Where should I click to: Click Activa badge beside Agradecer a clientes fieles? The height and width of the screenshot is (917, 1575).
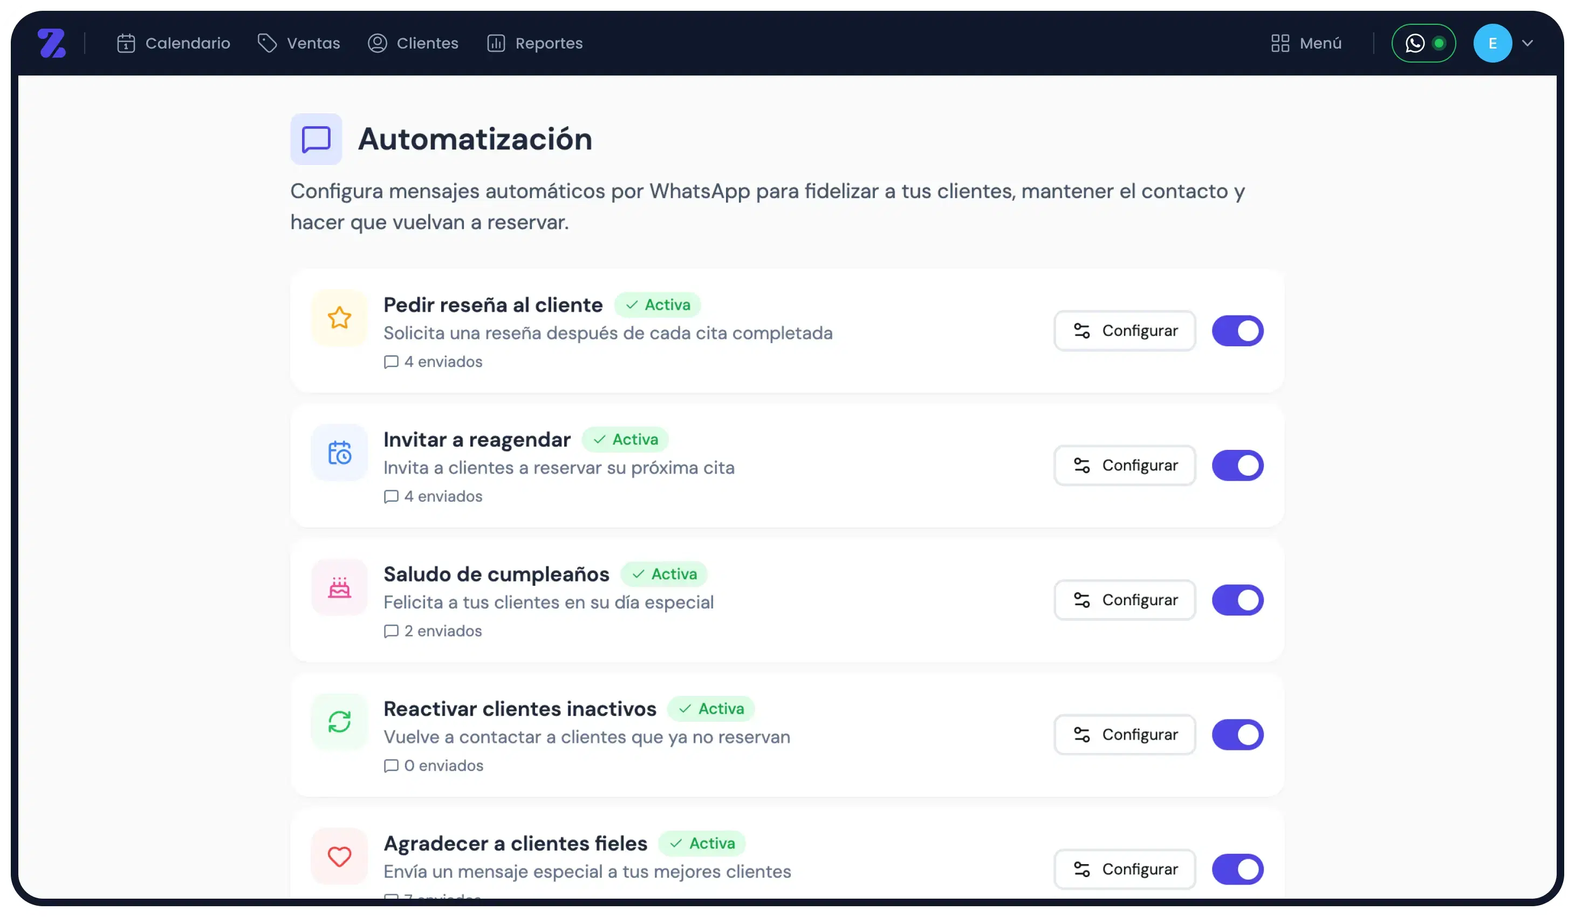(x=702, y=844)
